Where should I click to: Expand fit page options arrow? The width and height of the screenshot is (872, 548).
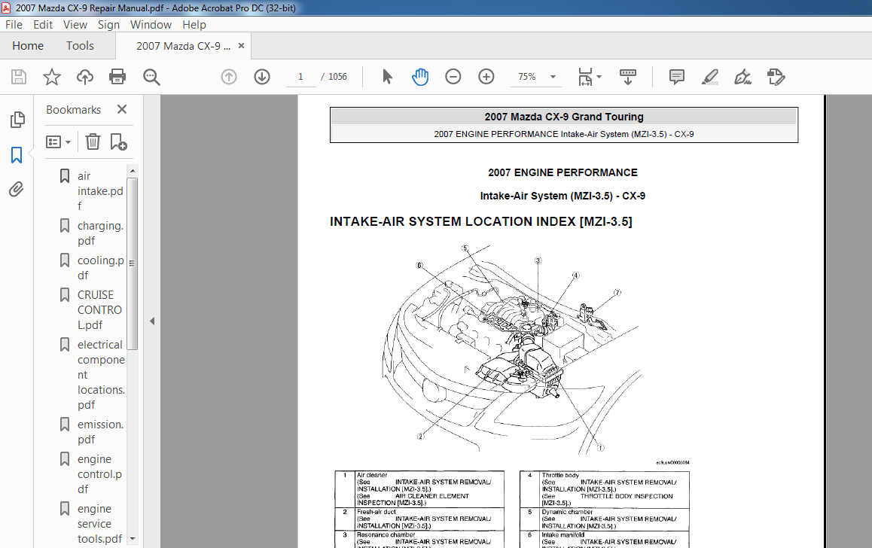coord(599,77)
